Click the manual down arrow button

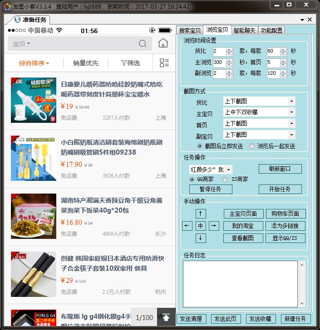pos(201,238)
